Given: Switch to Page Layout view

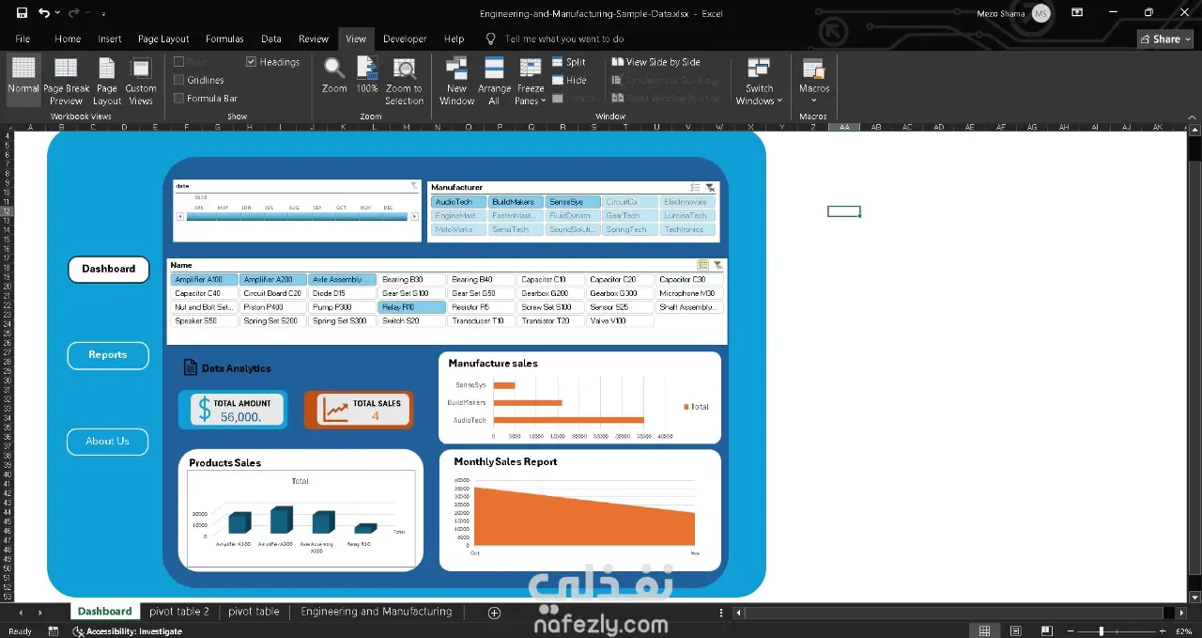Looking at the screenshot, I should point(107,81).
